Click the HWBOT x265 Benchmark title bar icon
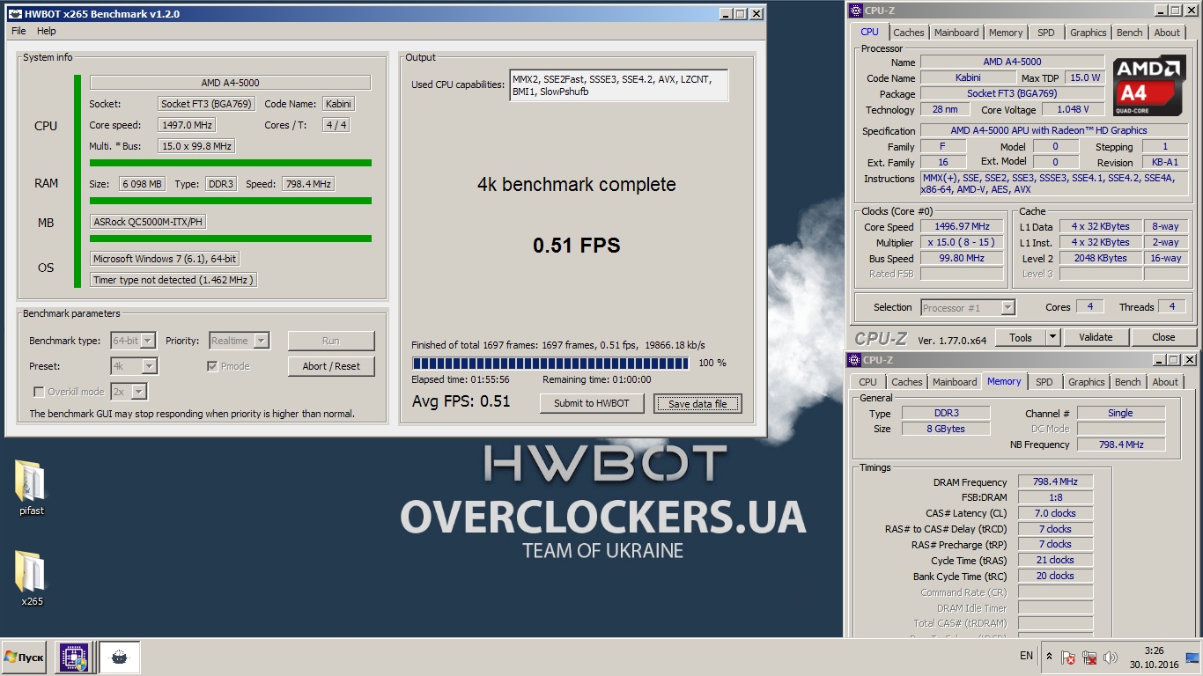This screenshot has width=1203, height=676. 15,14
